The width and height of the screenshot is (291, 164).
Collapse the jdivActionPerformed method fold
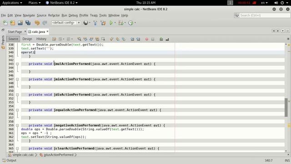click(x=17, y=95)
